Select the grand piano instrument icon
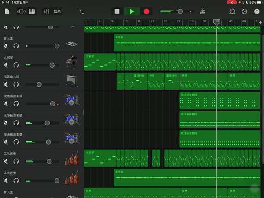 (x=72, y=62)
